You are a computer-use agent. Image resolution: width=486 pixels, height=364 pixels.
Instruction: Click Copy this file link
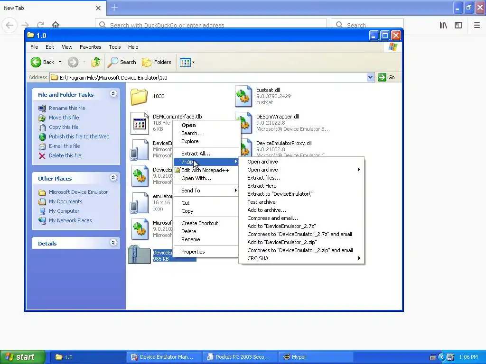pos(64,127)
